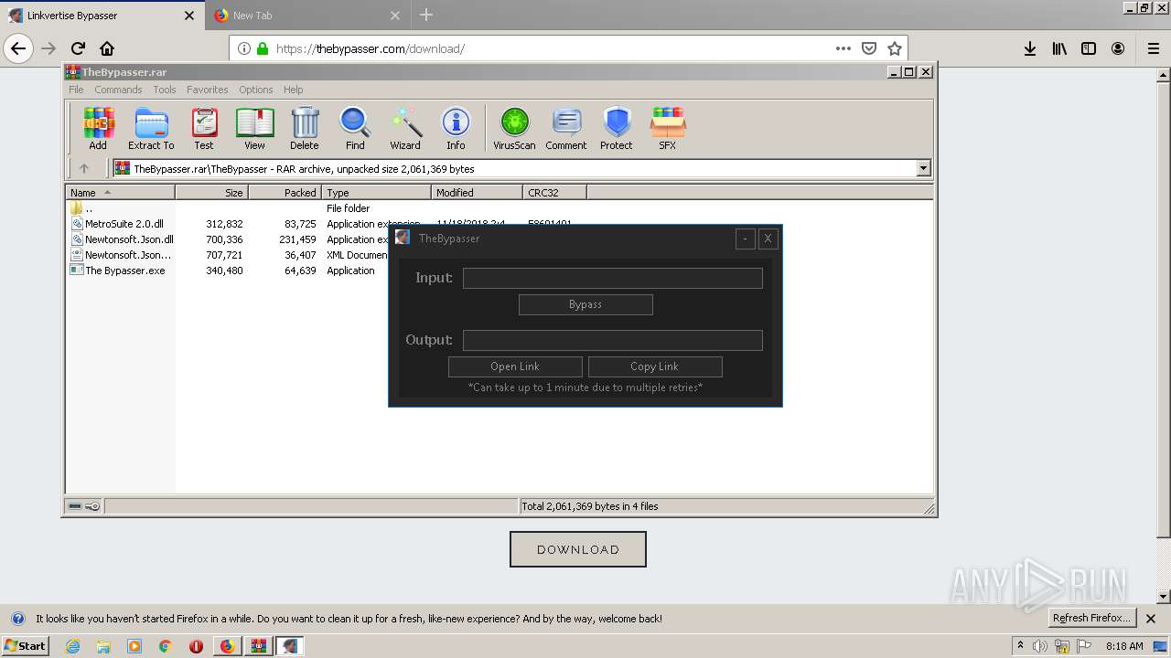Image resolution: width=1171 pixels, height=658 pixels.
Task: Open the Commands menu
Action: [118, 90]
